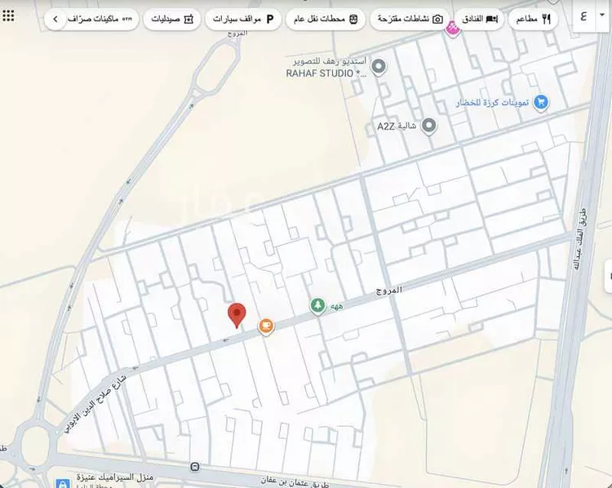Filter map by Restaurants chip

click(534, 19)
